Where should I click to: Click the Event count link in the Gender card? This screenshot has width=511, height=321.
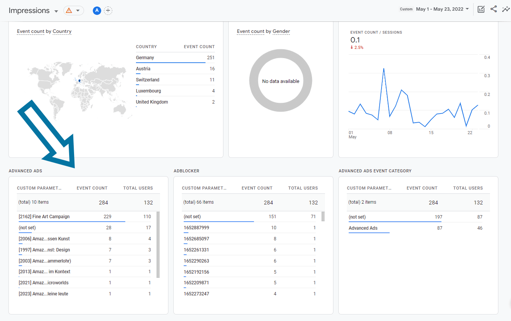click(251, 31)
